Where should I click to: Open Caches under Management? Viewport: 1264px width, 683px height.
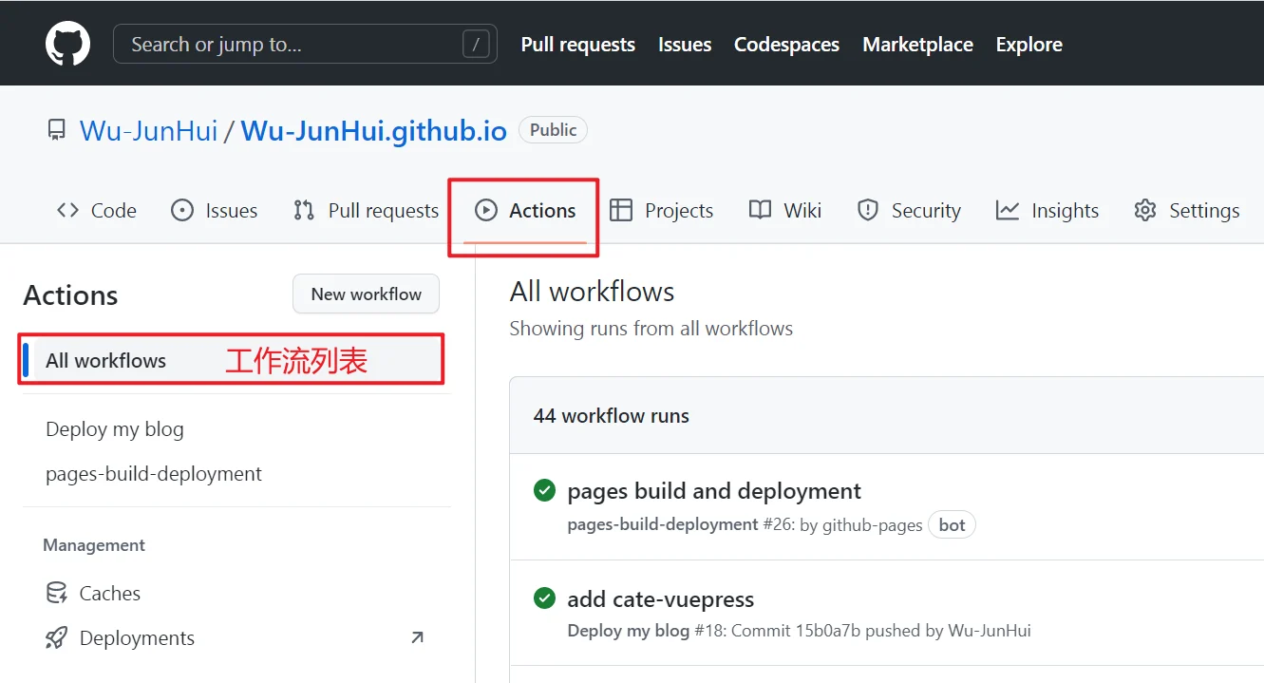pyautogui.click(x=93, y=593)
